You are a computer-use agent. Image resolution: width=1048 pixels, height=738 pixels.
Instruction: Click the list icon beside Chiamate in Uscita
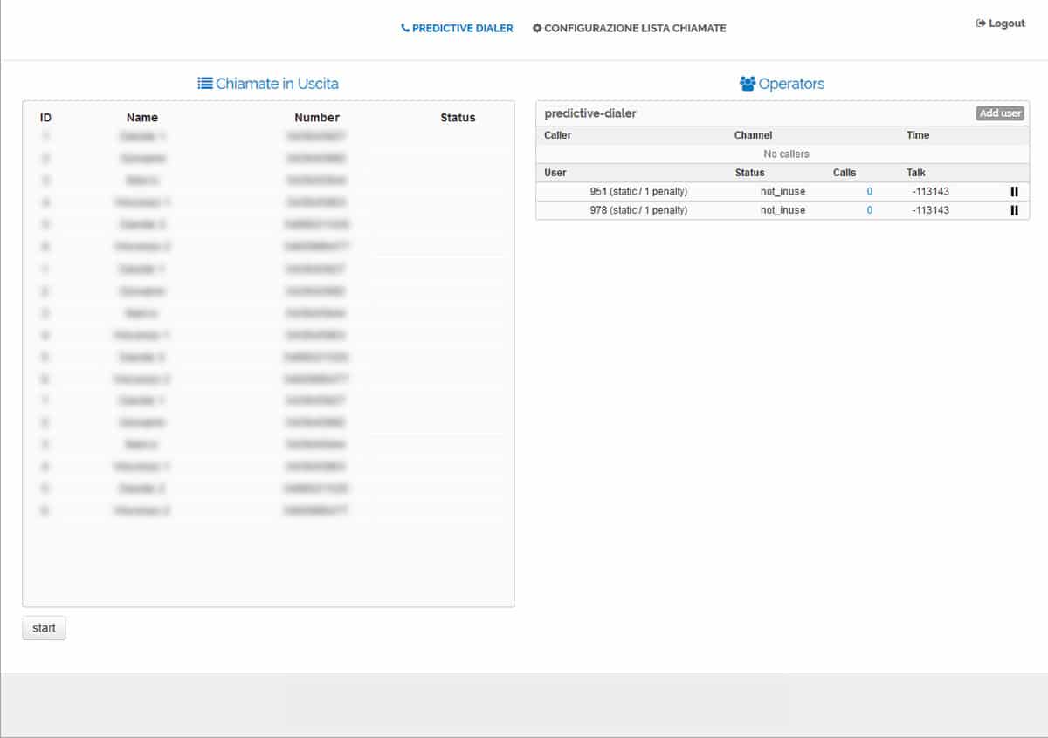205,84
